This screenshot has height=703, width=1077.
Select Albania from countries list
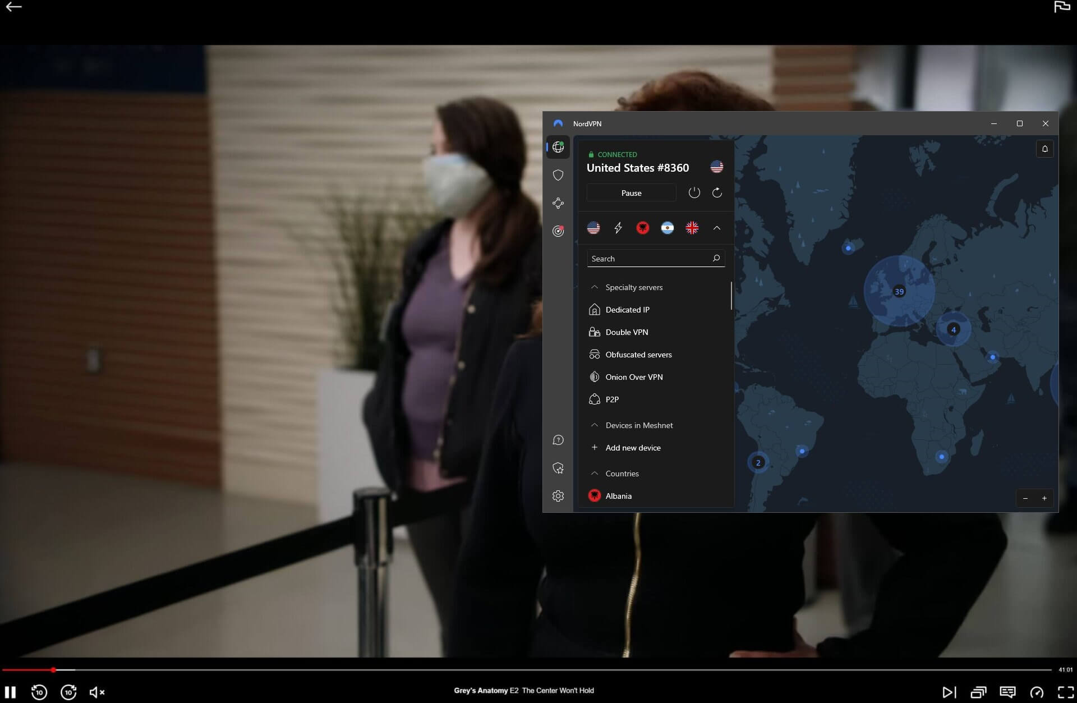click(619, 495)
